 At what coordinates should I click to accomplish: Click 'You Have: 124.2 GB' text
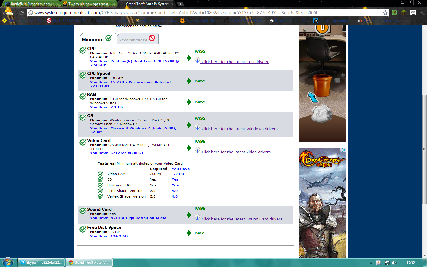tap(109, 236)
